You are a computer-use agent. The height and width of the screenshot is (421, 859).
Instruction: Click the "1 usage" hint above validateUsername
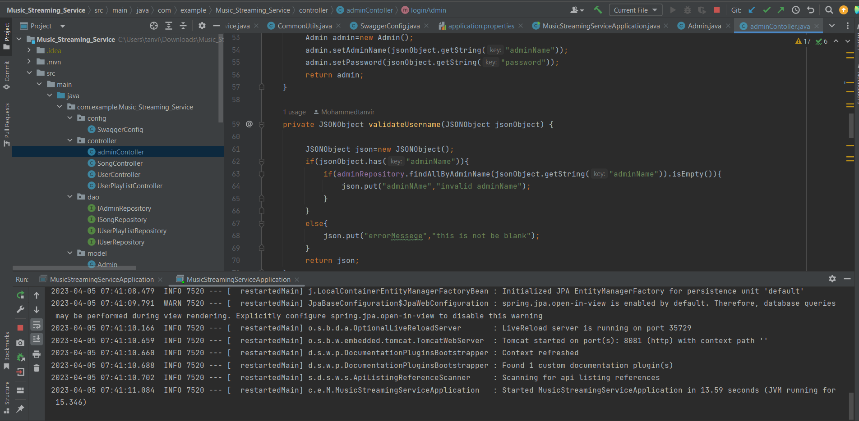tap(294, 112)
